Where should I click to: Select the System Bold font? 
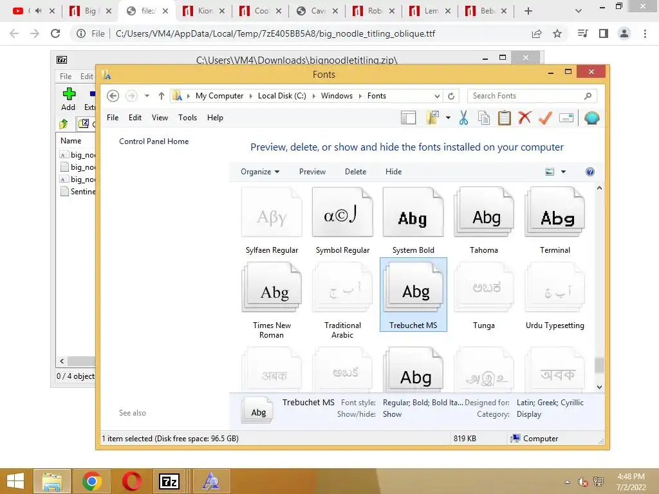click(x=413, y=221)
